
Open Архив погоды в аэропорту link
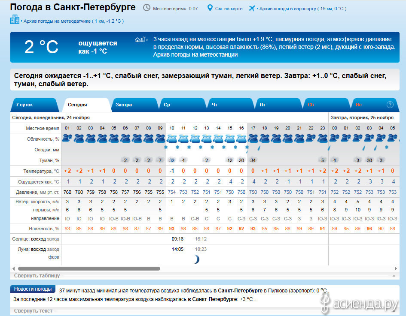[x=302, y=9]
